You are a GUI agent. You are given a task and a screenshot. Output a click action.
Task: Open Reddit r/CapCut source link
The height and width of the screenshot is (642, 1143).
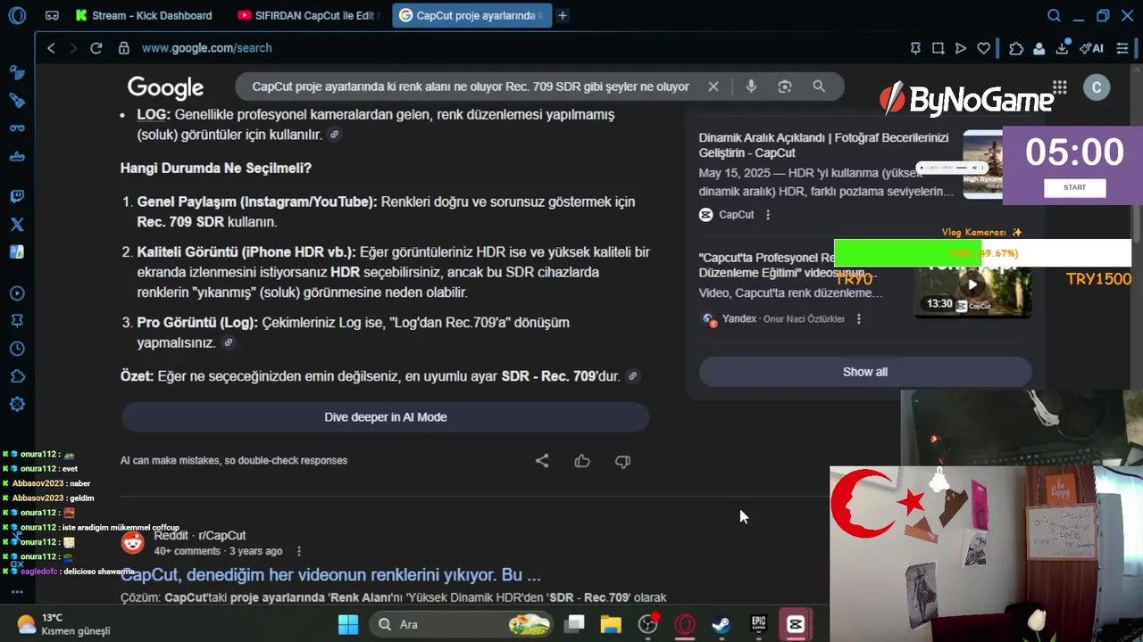click(x=199, y=536)
